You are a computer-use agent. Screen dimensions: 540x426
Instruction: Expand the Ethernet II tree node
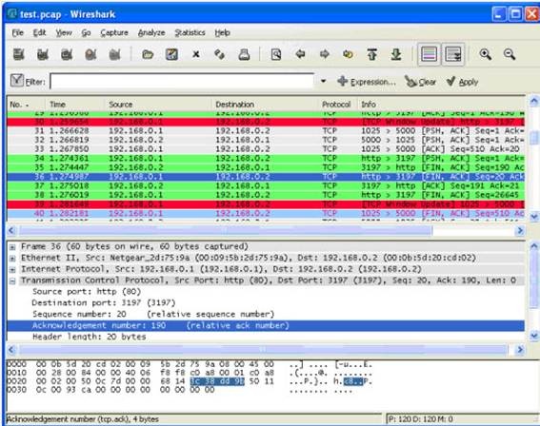point(12,259)
